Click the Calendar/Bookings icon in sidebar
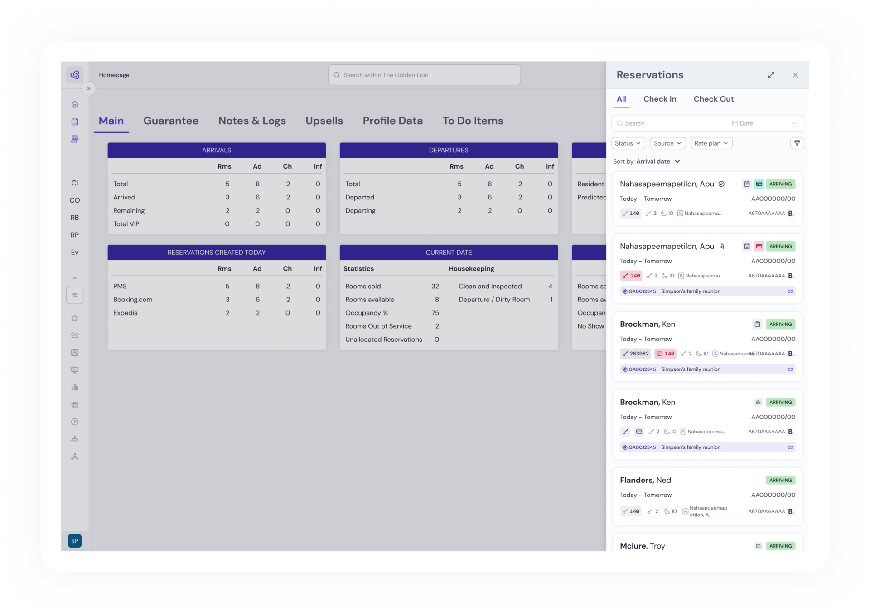 tap(75, 121)
